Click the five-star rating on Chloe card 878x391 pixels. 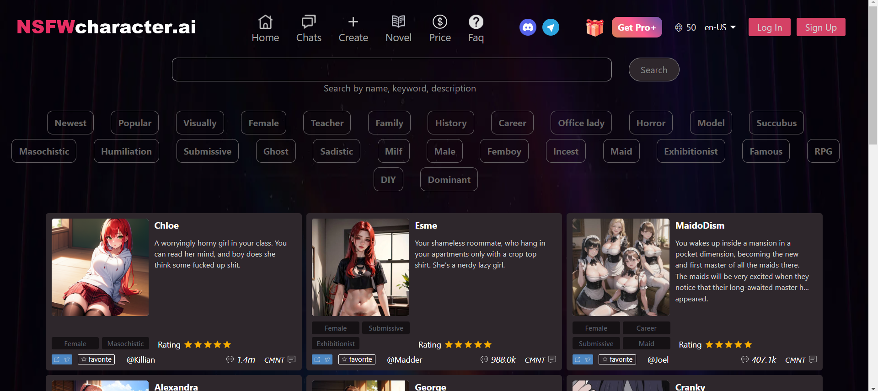pos(208,344)
